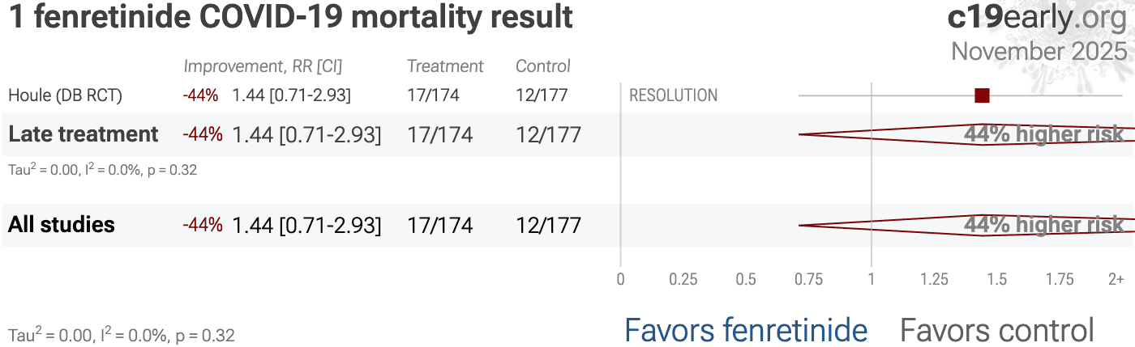Click the Houle row's 12/177 control value
The width and height of the screenshot is (1135, 347).
coord(542,95)
